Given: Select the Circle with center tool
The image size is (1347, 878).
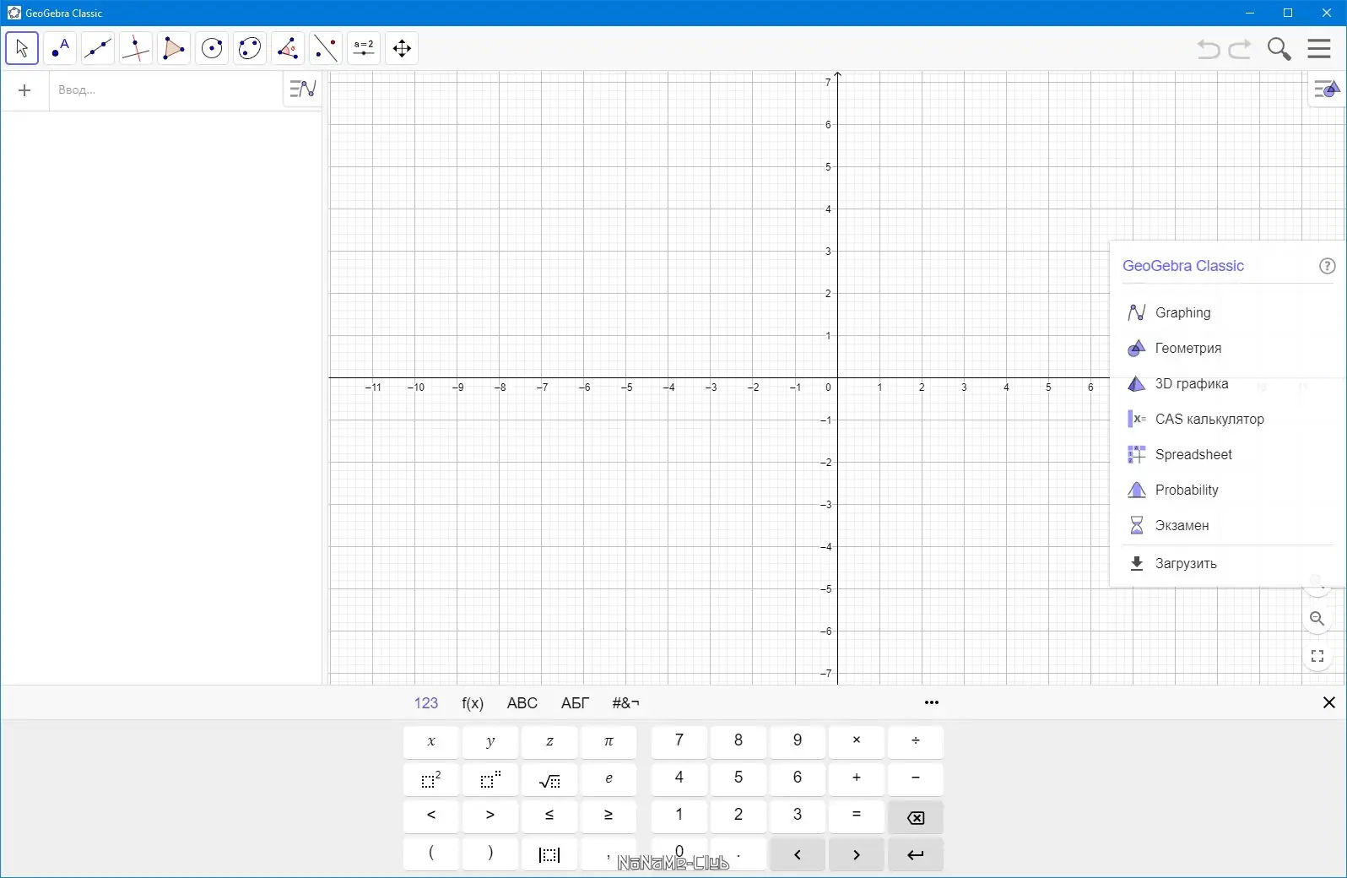Looking at the screenshot, I should pyautogui.click(x=212, y=48).
